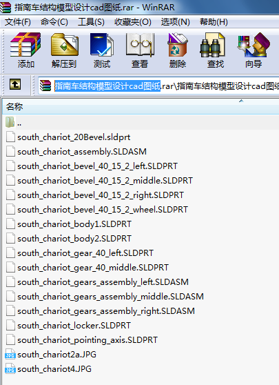Select south_chariot_bevel_40_15_2_middle.SLDPRT
The width and height of the screenshot is (279, 385).
(x=105, y=181)
